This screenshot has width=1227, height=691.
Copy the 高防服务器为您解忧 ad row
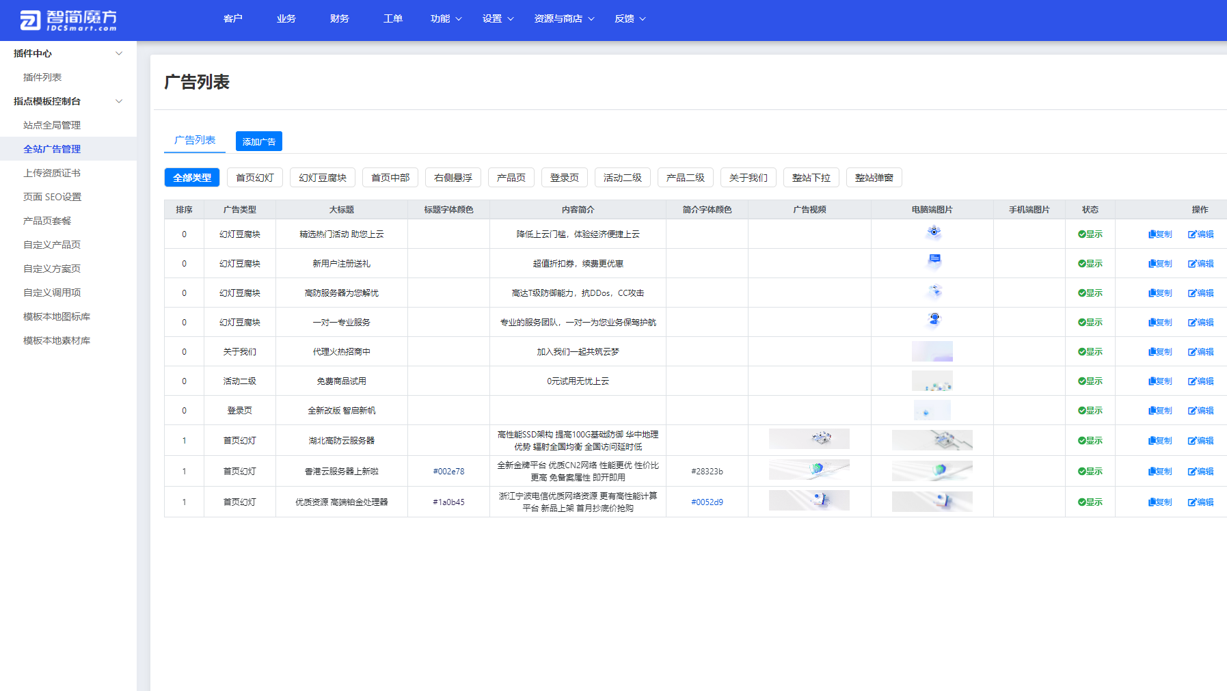click(x=1160, y=293)
